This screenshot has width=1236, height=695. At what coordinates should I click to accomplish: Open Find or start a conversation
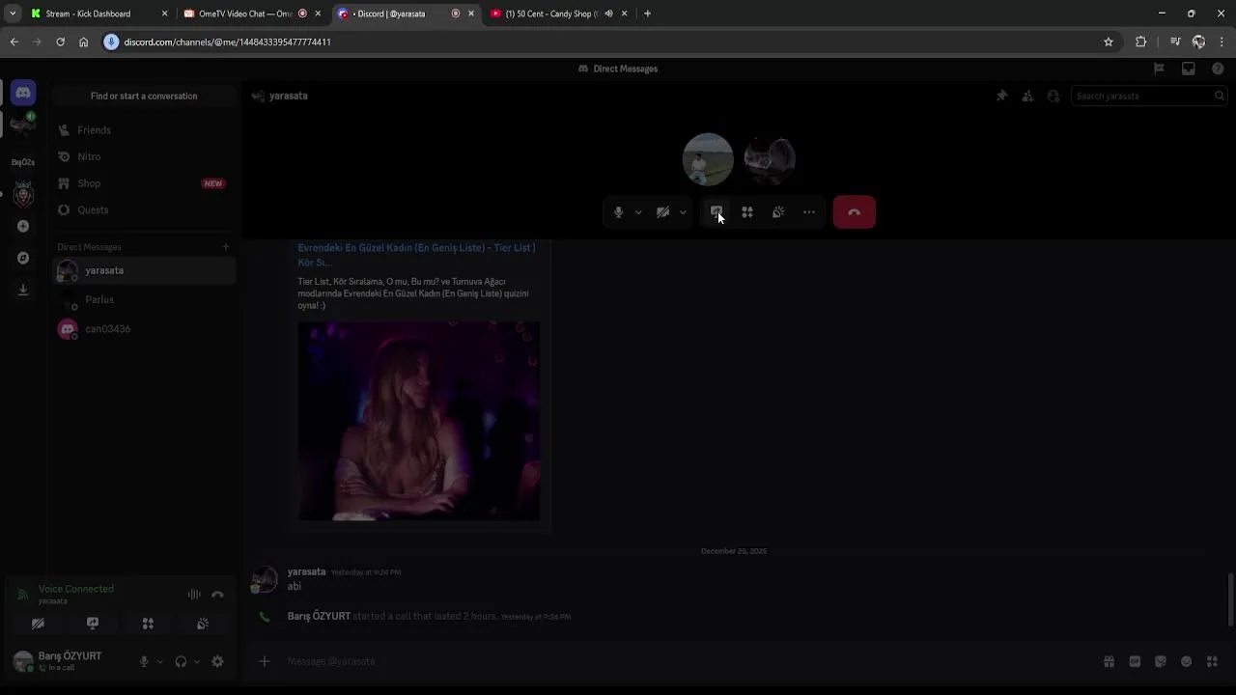pos(144,96)
